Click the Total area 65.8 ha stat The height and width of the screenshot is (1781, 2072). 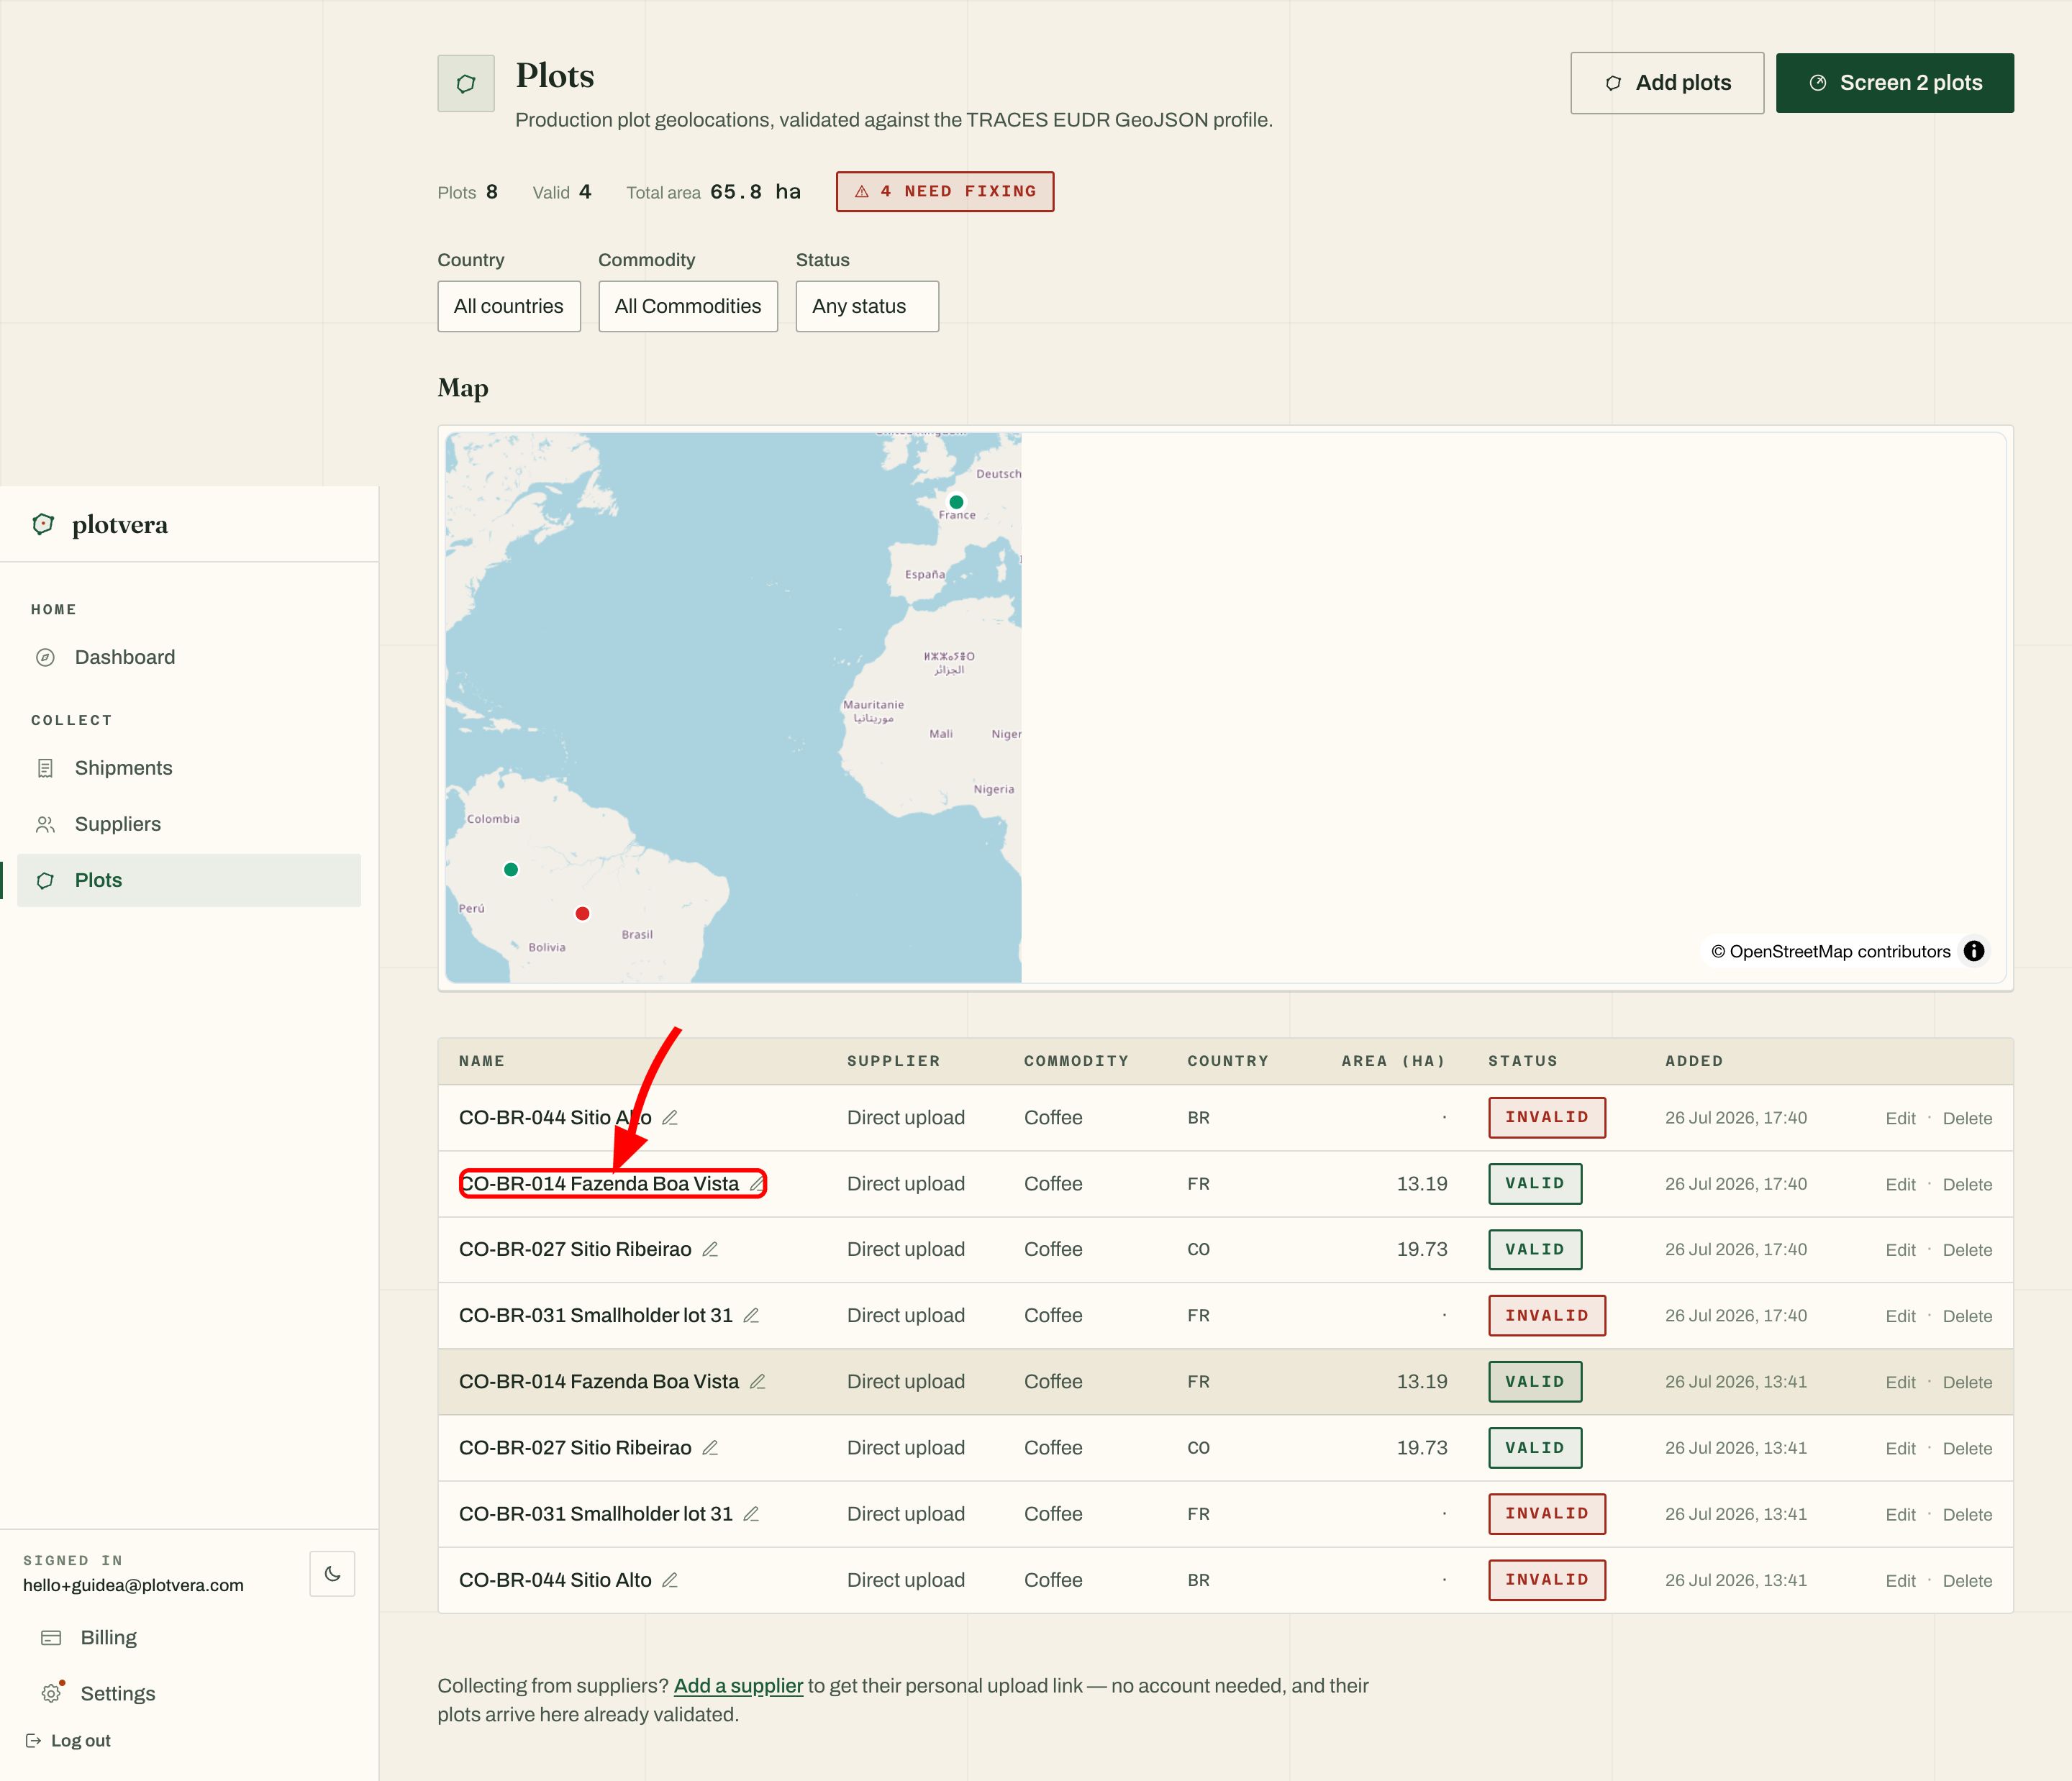pos(714,192)
